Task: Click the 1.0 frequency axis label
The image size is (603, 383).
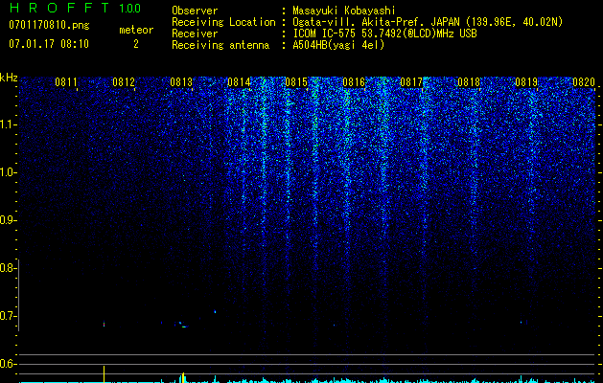Action: pos(8,172)
